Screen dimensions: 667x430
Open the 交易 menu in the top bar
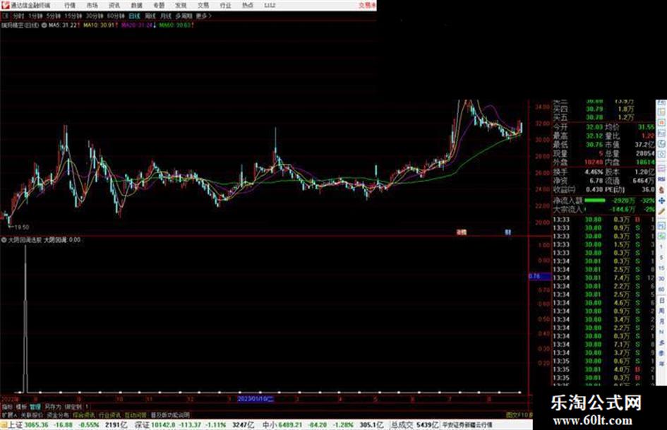(x=203, y=6)
